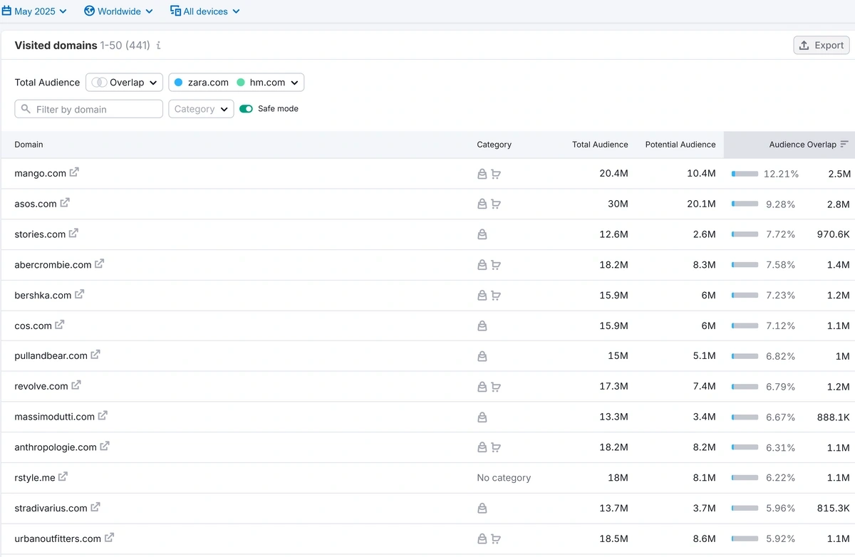855x557 pixels.
Task: Click the info icon beside Visited domains
Action: click(x=158, y=46)
